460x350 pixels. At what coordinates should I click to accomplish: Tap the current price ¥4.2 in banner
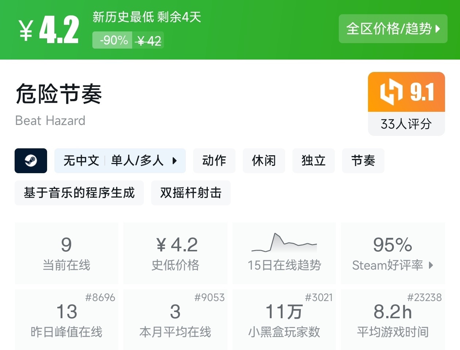point(49,30)
